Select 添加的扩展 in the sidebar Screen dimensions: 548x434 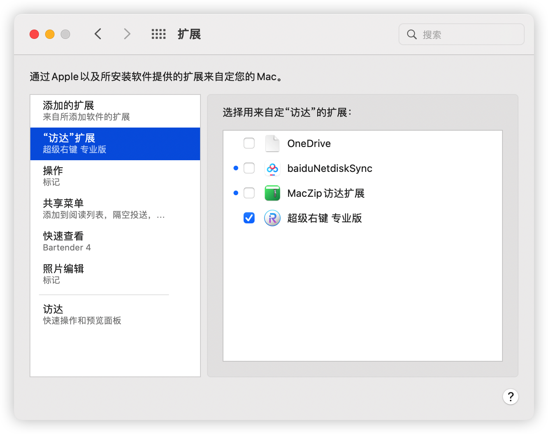tap(115, 111)
